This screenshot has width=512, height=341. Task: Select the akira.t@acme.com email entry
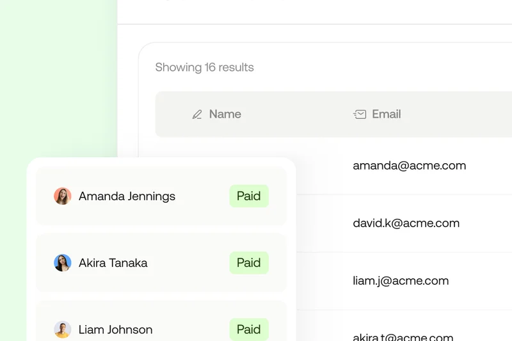pyautogui.click(x=403, y=337)
